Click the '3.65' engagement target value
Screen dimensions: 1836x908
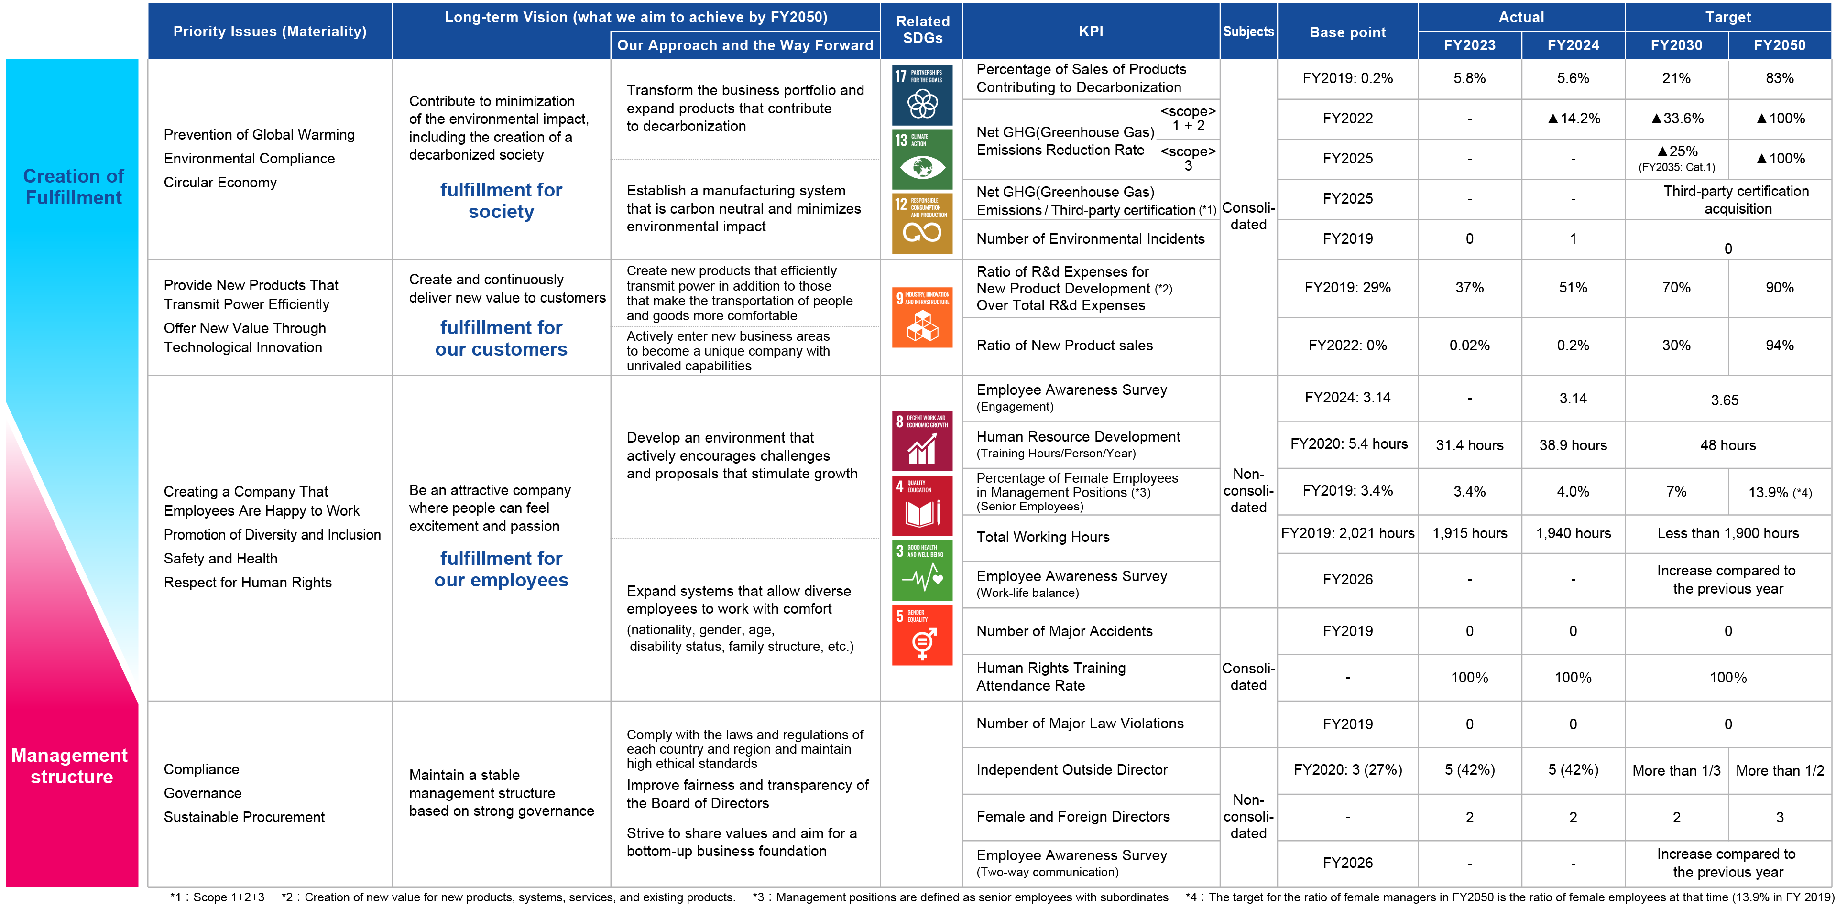(1725, 400)
